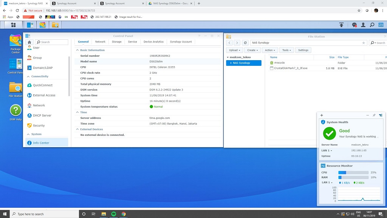Open the upload queue arrow icon
387x218 pixels.
tap(341, 25)
